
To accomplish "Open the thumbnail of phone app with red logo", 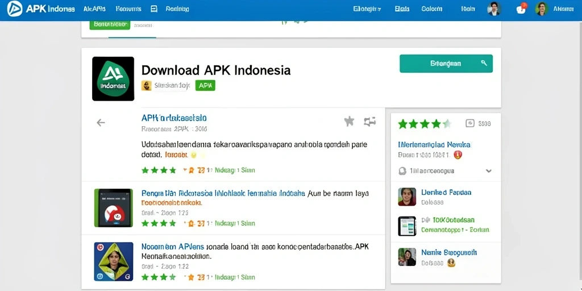I will 113,208.
